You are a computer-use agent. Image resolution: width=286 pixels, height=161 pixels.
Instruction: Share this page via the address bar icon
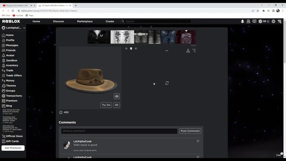(x=253, y=11)
